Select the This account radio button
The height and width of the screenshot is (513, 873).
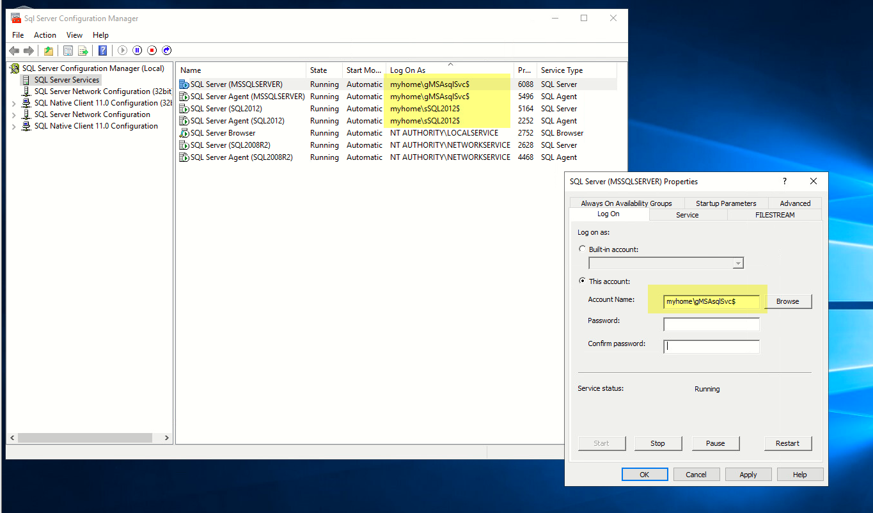click(x=582, y=281)
